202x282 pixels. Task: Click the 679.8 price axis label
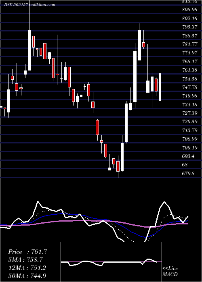tap(188, 173)
